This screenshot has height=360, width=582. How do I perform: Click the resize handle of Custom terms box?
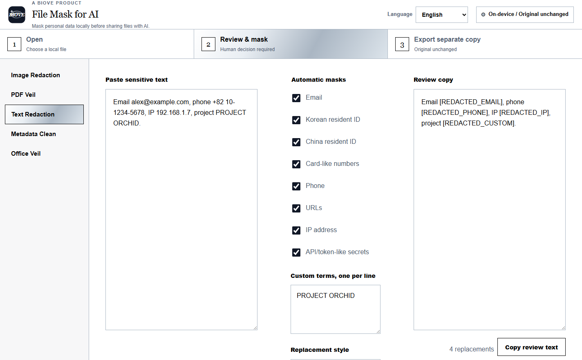point(378,331)
